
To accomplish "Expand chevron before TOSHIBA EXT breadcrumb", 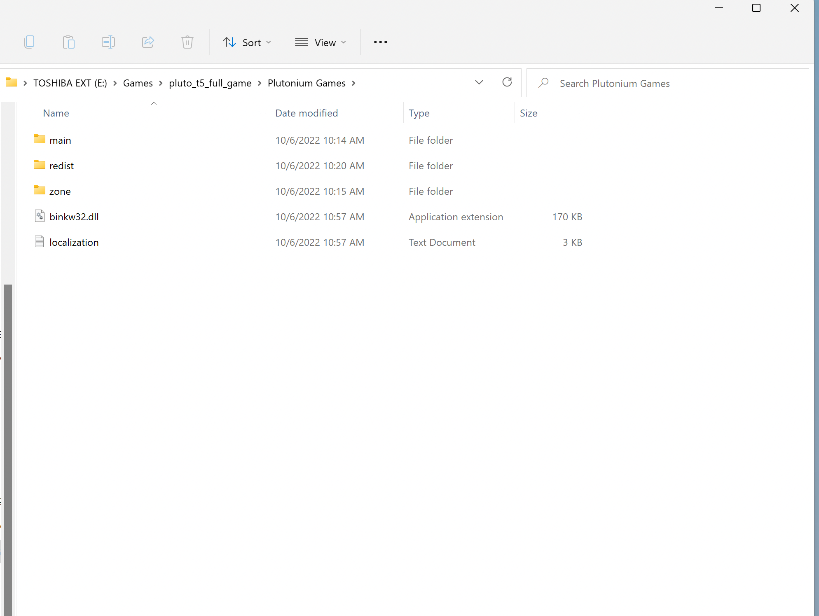I will (25, 83).
